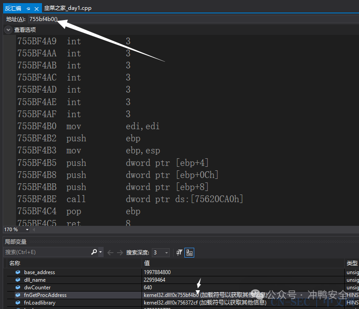Click disassembly line 755BF4B0 mov edi,edi

tap(88, 126)
